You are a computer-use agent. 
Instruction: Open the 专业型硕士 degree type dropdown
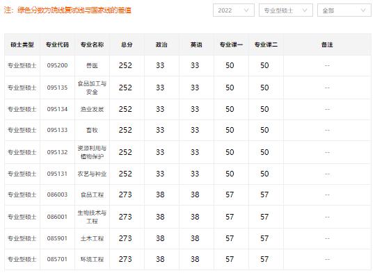tap(285, 10)
